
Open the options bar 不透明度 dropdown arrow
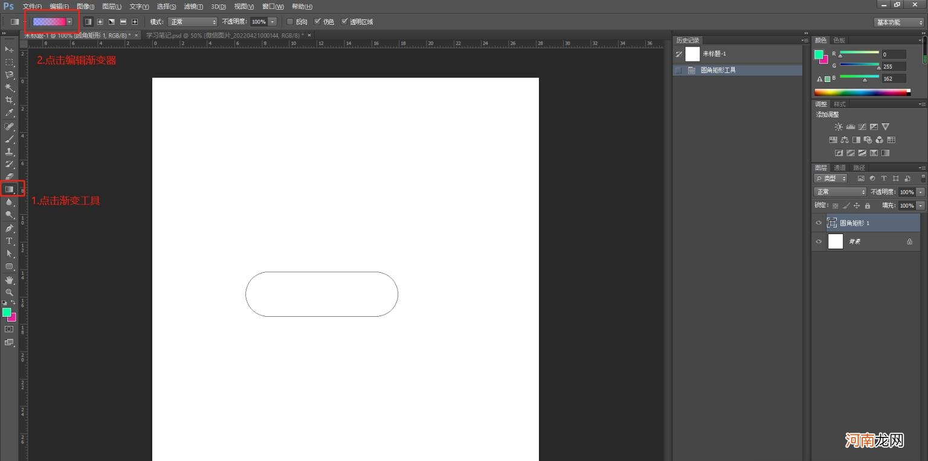(x=272, y=22)
